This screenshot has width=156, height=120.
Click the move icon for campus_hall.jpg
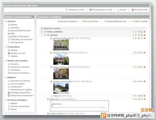(x=139, y=53)
